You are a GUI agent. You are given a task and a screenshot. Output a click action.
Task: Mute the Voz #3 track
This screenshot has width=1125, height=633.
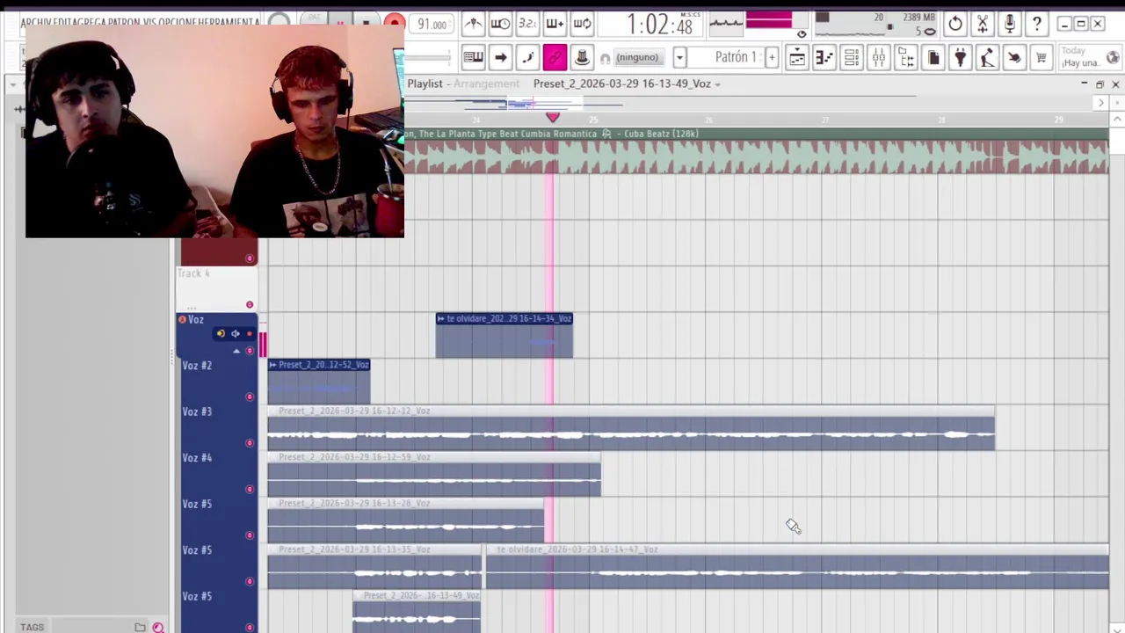coord(250,443)
